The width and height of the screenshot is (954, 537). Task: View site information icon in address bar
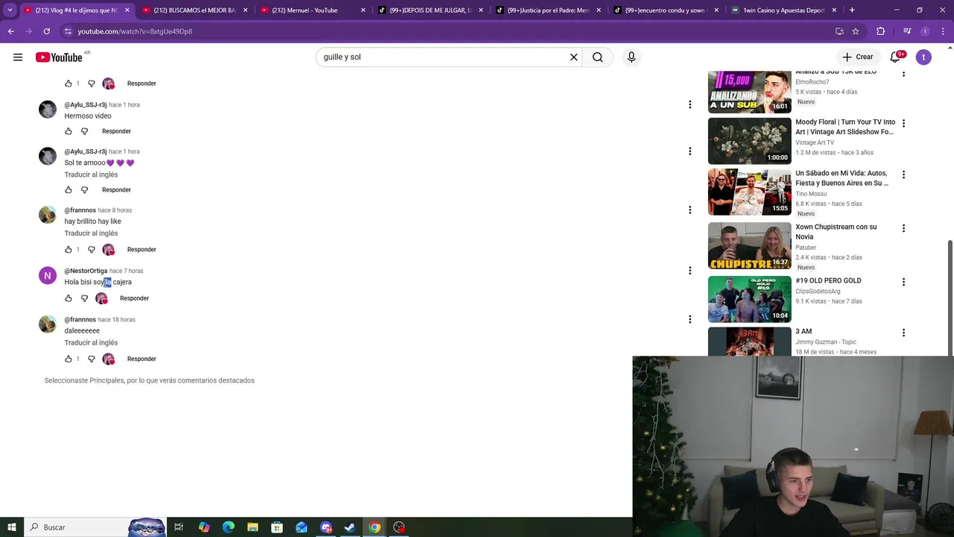(x=68, y=31)
